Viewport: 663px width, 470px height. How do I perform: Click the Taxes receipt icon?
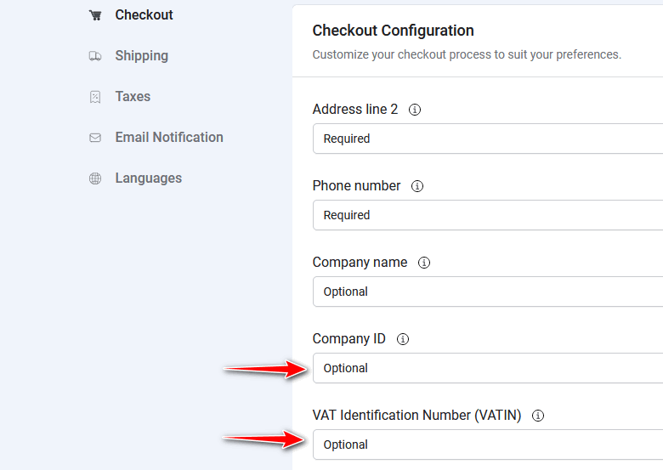pos(95,97)
